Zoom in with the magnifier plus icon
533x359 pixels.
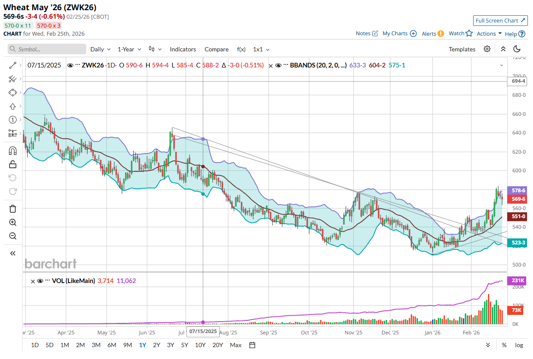click(x=12, y=222)
